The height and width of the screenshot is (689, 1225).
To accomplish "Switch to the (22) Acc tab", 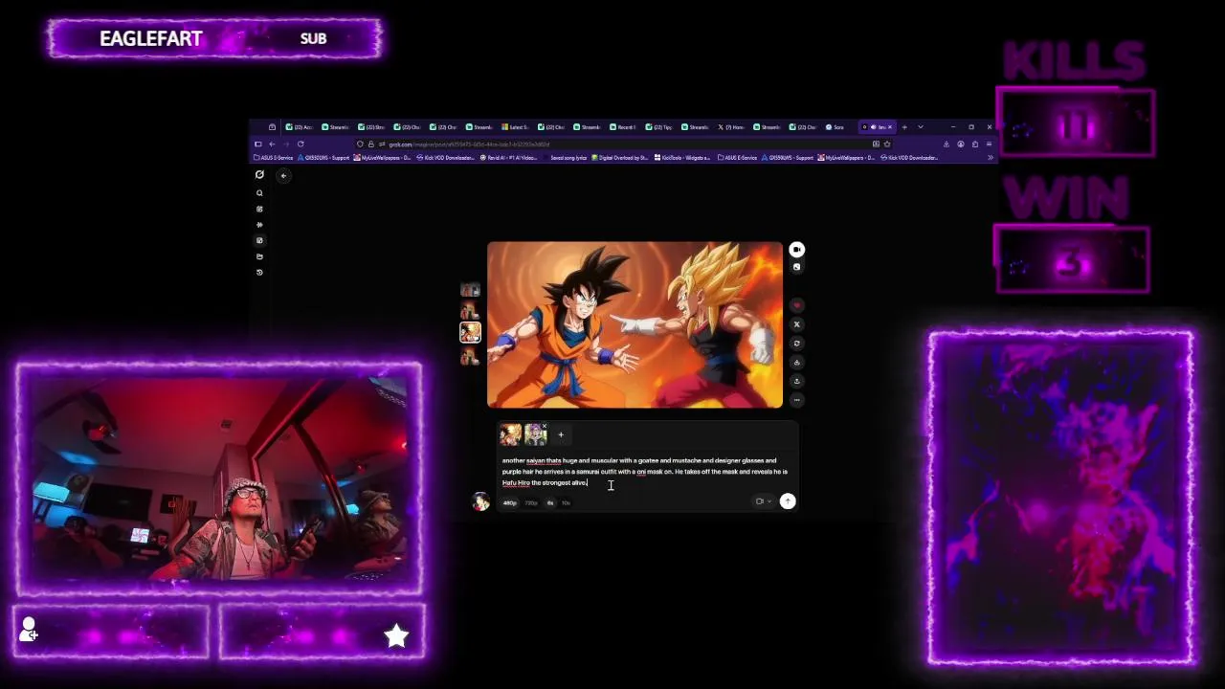I will coord(300,127).
